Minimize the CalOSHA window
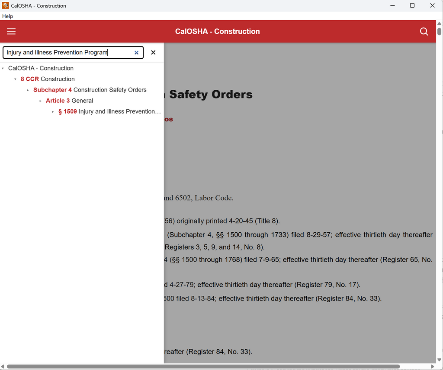443x370 pixels. pyautogui.click(x=392, y=5)
